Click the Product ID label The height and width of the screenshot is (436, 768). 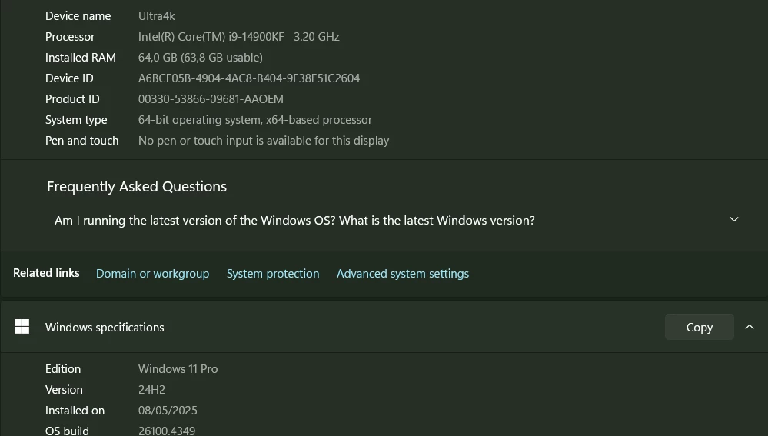tap(72, 99)
